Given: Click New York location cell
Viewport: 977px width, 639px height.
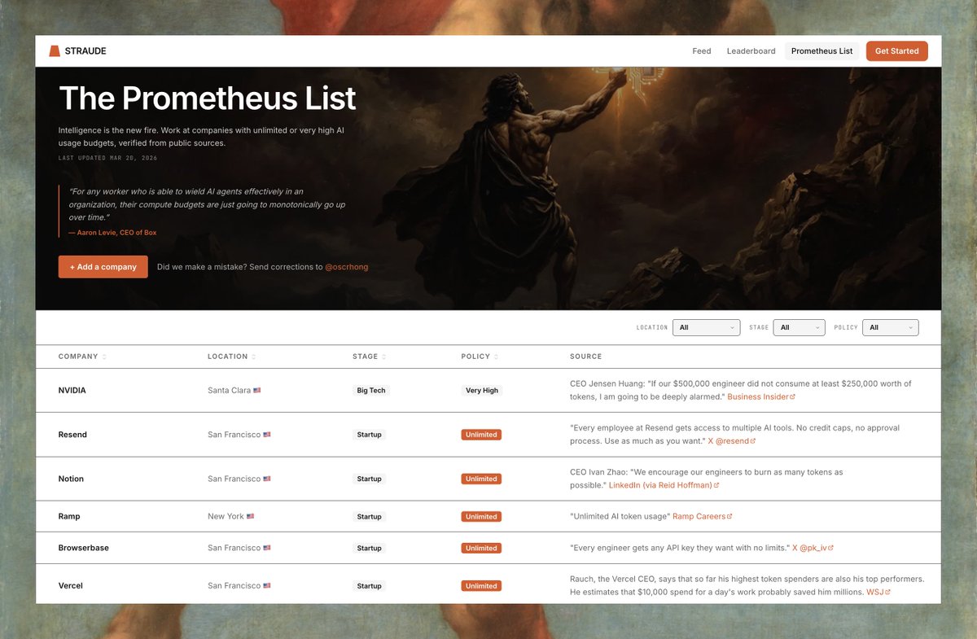Looking at the screenshot, I should (x=231, y=517).
